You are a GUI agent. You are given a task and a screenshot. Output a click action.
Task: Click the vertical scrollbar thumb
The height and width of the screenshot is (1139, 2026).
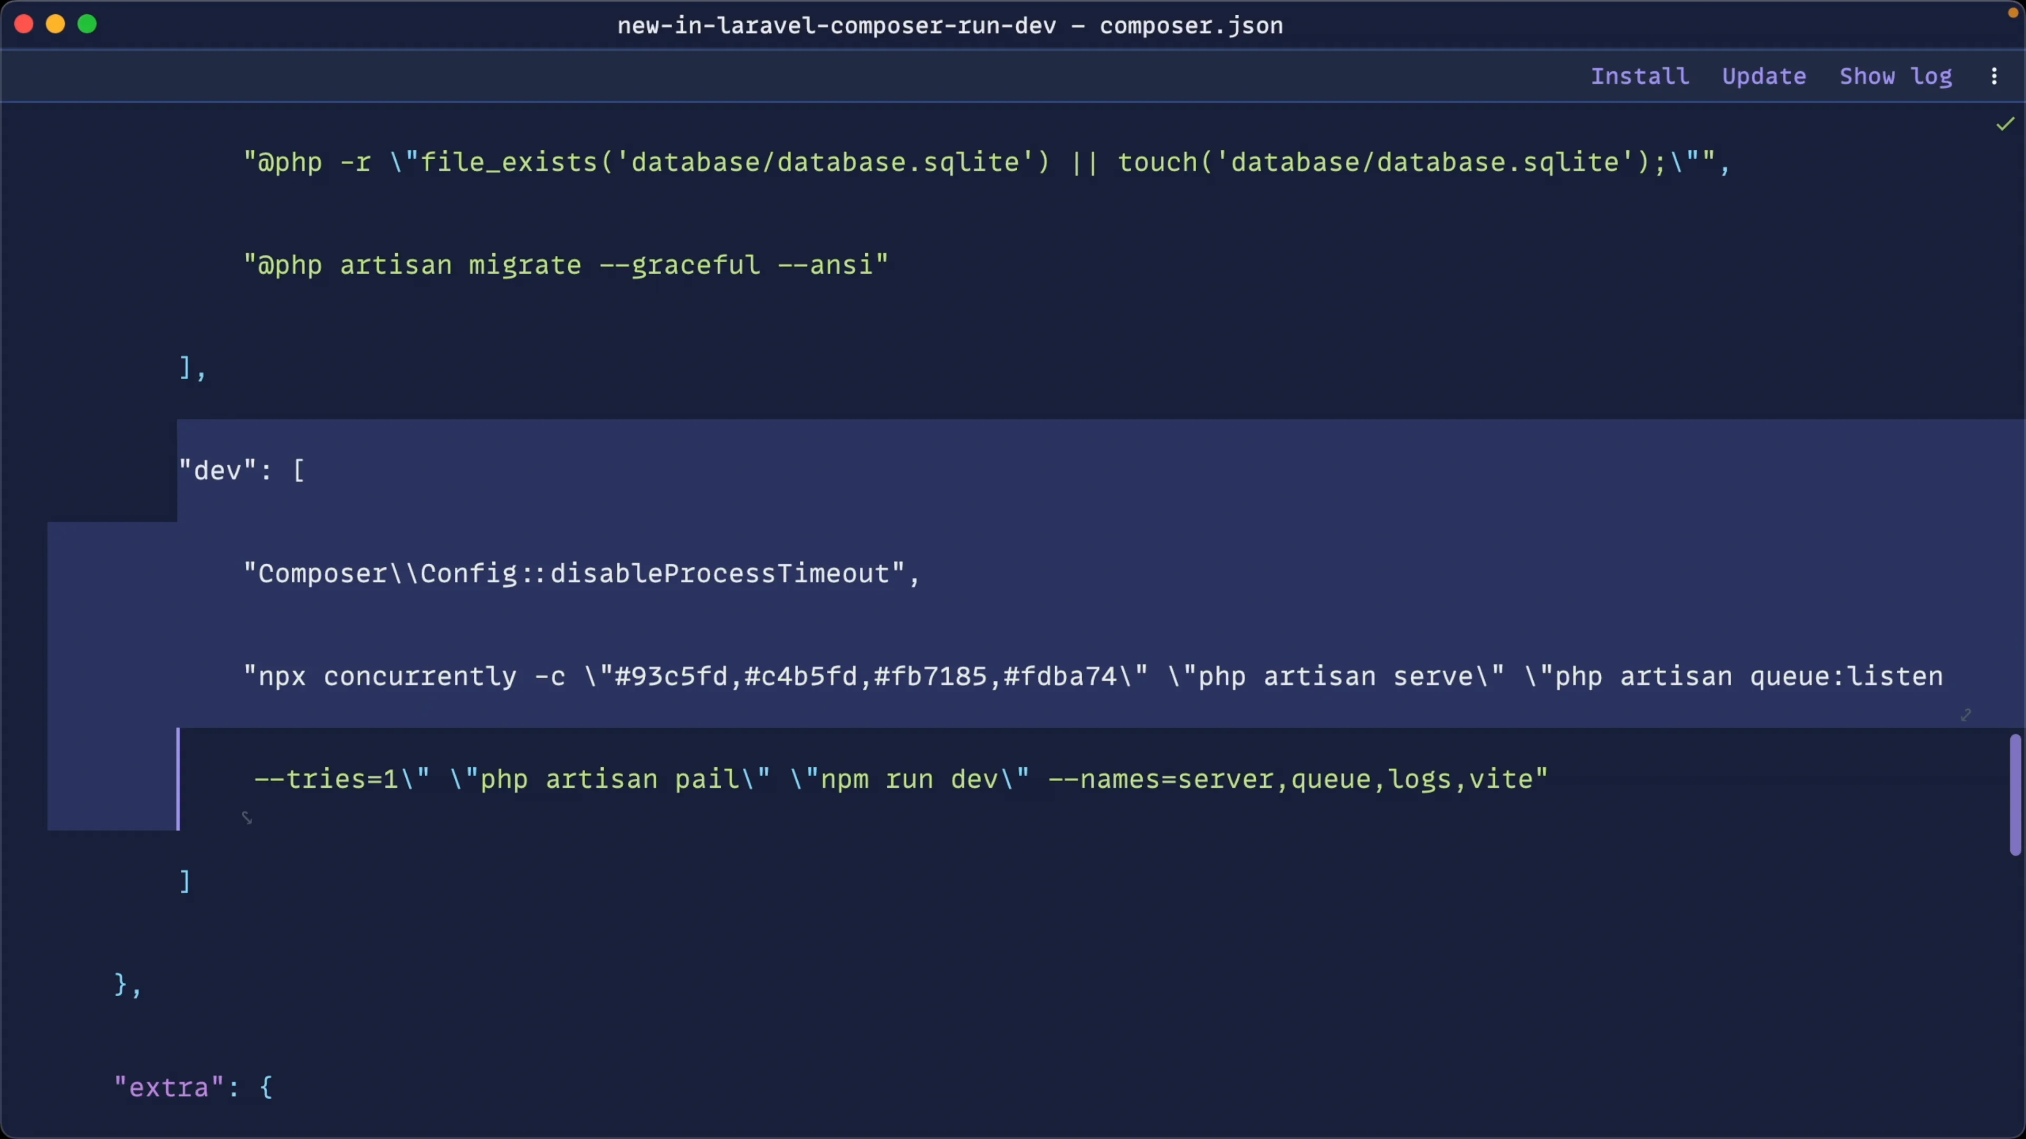[x=2015, y=794]
